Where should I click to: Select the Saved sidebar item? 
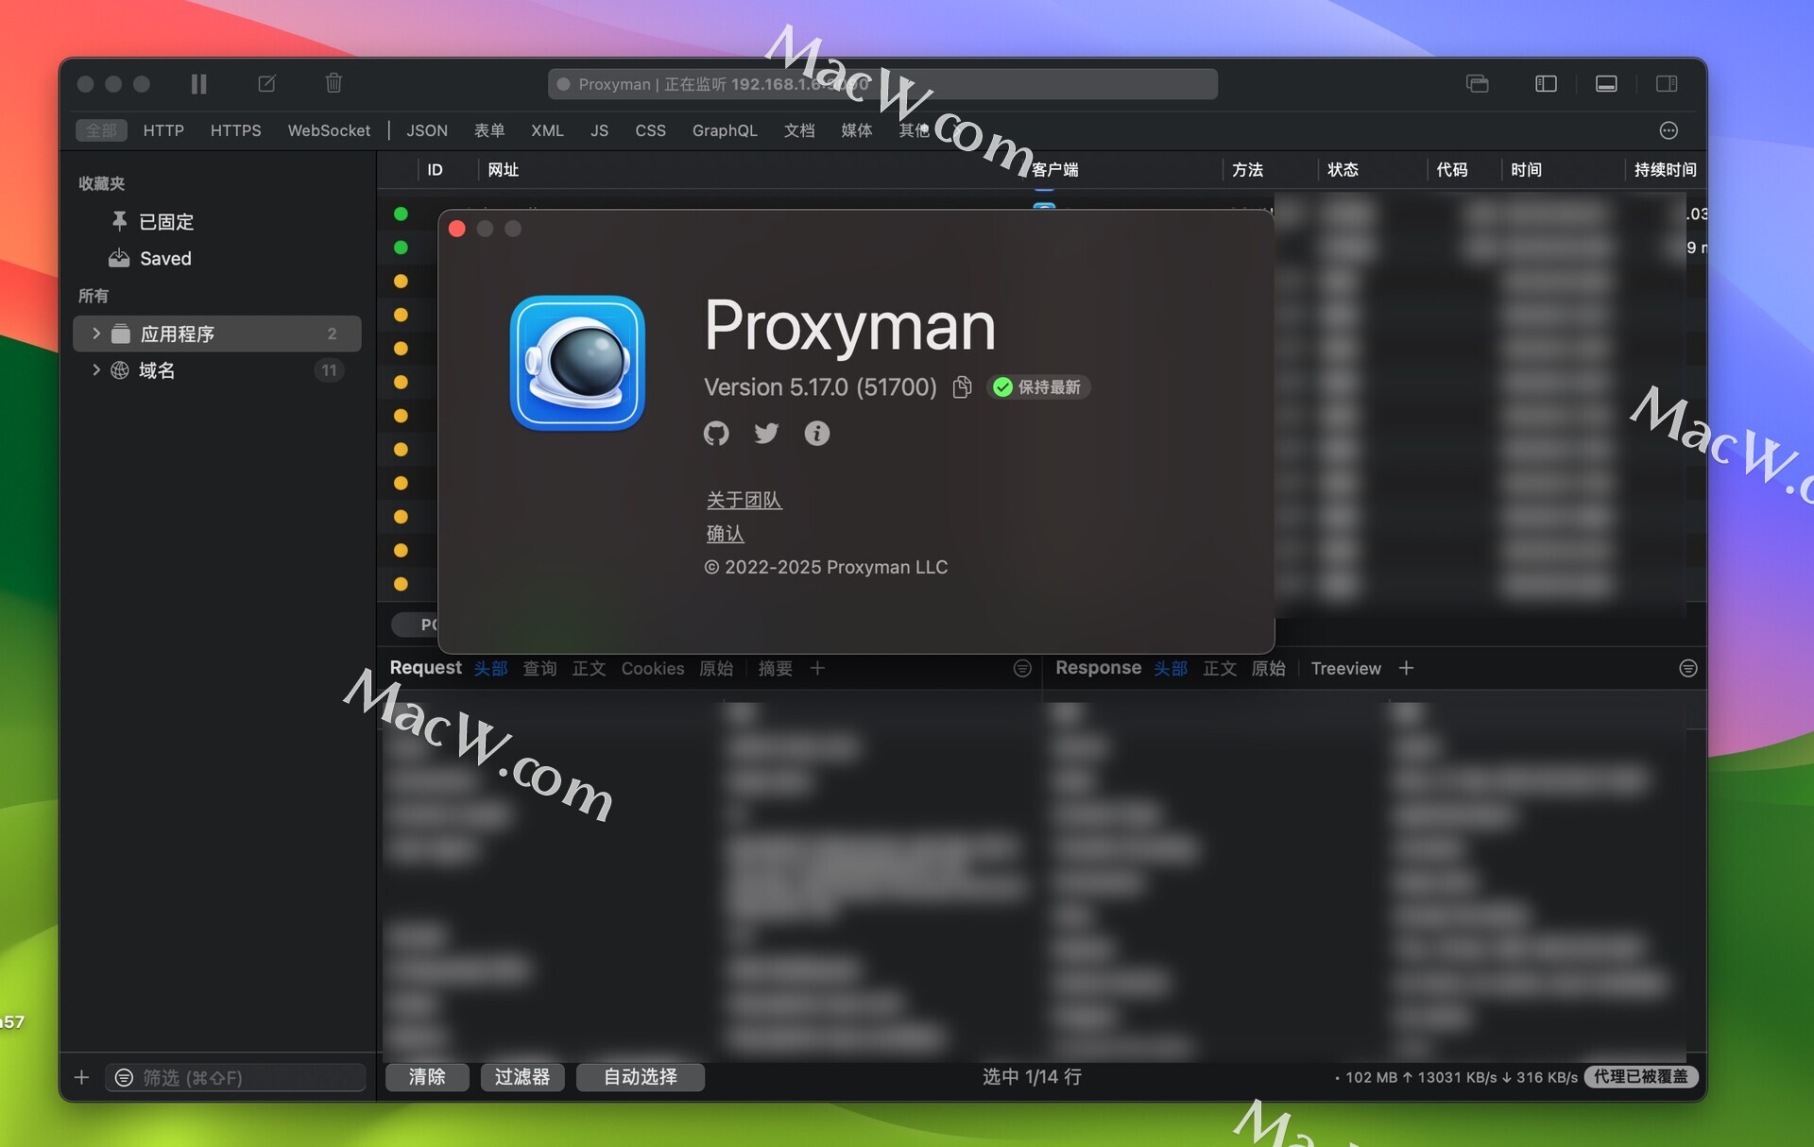tap(217, 258)
